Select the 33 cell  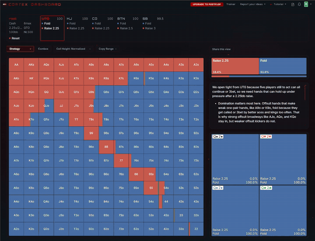(x=181, y=215)
